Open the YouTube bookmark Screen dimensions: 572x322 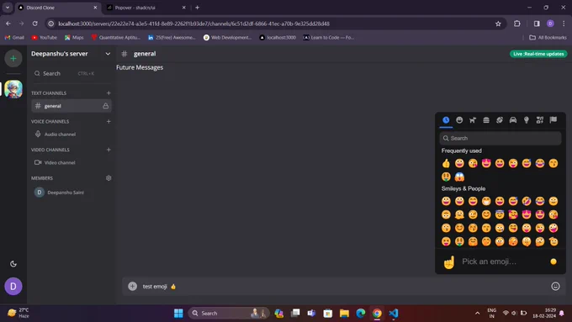pyautogui.click(x=44, y=38)
